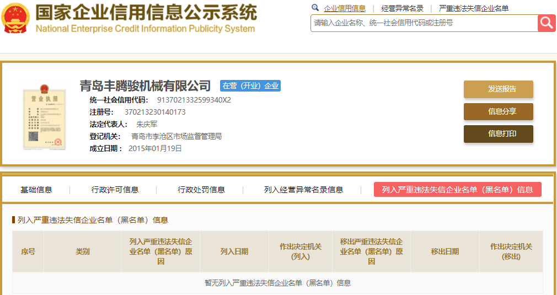
Task: Focus the enterprise name search field
Action: [x=425, y=23]
